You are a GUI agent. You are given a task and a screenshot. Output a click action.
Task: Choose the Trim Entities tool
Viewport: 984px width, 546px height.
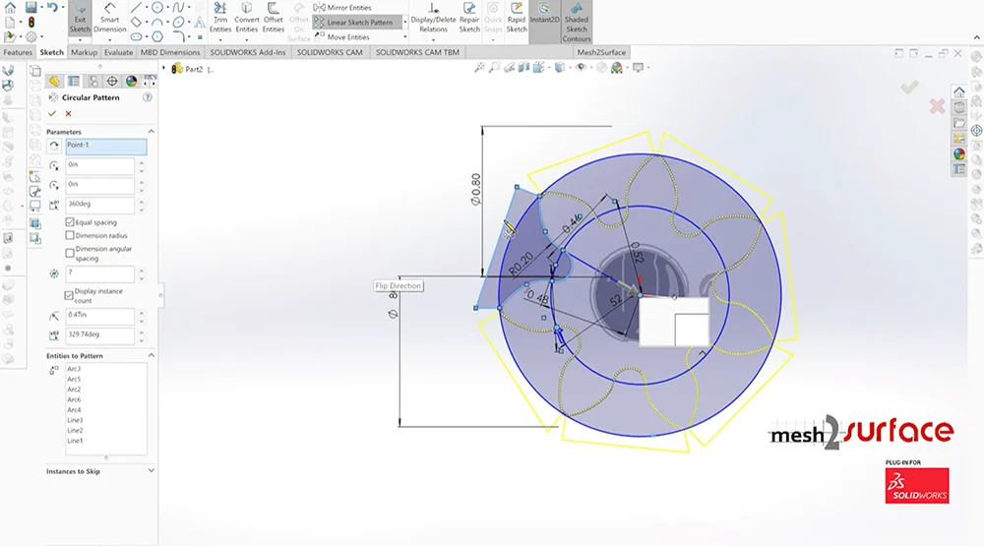click(x=220, y=19)
